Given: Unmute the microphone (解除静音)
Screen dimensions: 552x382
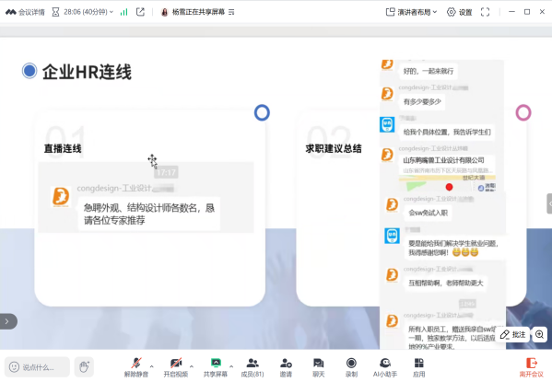Looking at the screenshot, I should (x=135, y=367).
